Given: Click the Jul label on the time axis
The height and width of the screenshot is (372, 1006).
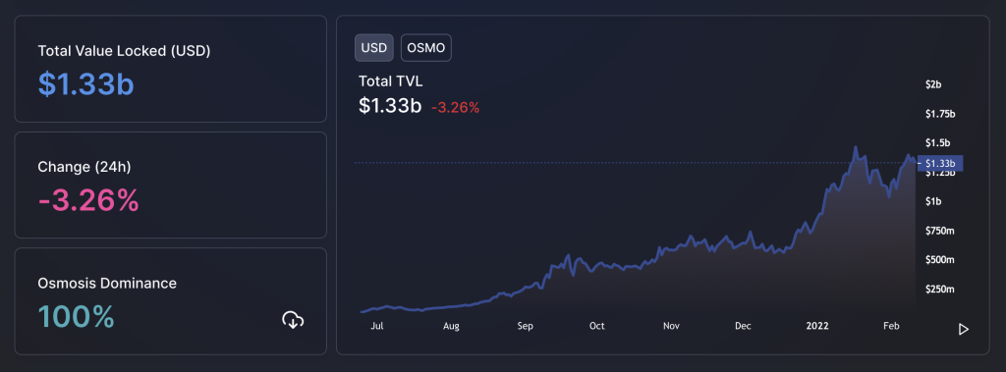Looking at the screenshot, I should 377,326.
